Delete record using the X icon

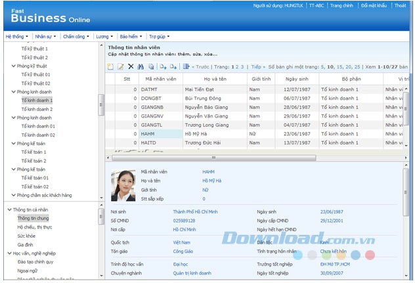coord(131,66)
